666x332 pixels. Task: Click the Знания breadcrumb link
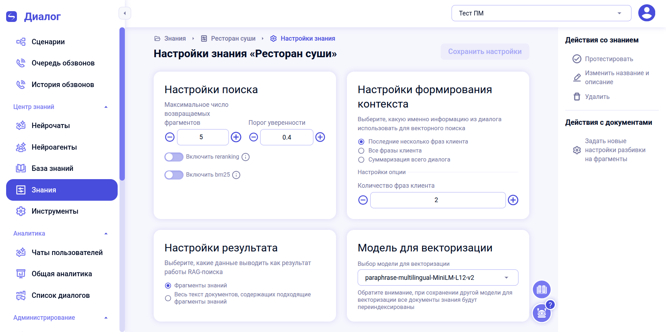tap(170, 38)
